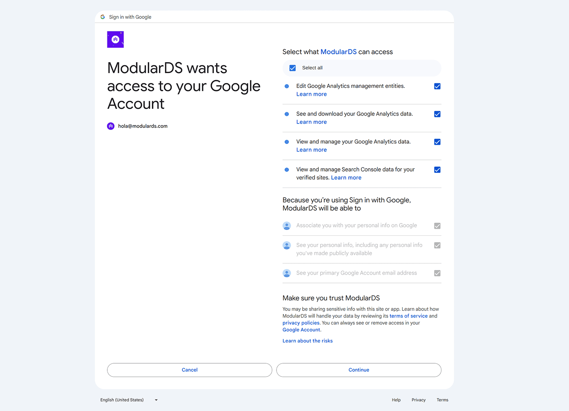Viewport: 569px width, 411px height.
Task: Click the 'Because you're using Sign in with Google' heading
Action: pos(347,204)
